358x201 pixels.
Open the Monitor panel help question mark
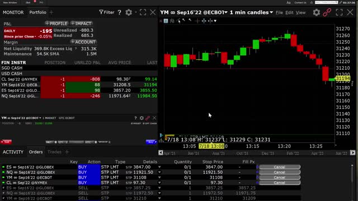click(x=119, y=12)
